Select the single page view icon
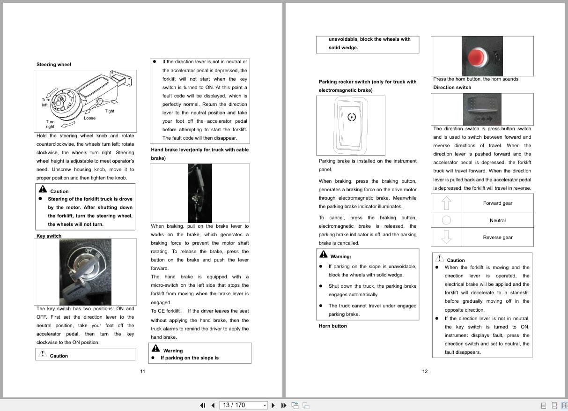The width and height of the screenshot is (568, 411). click(x=544, y=405)
